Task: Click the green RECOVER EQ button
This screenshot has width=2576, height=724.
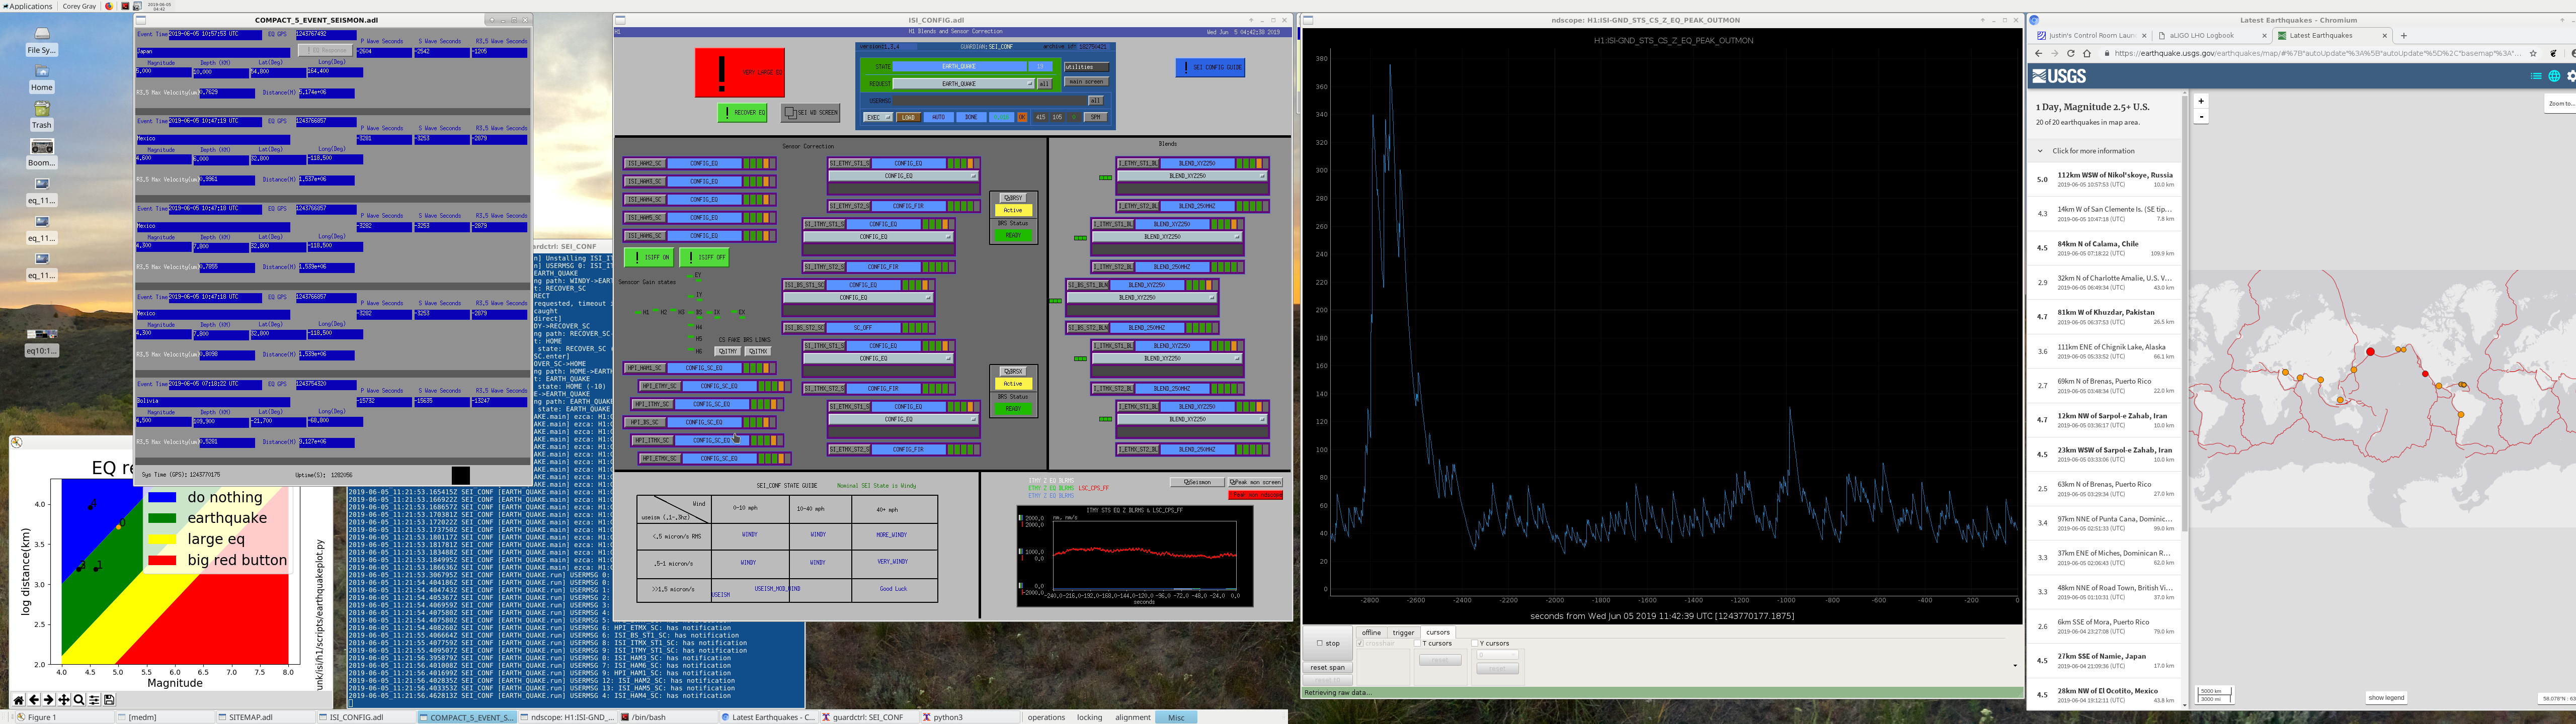Action: [x=742, y=113]
